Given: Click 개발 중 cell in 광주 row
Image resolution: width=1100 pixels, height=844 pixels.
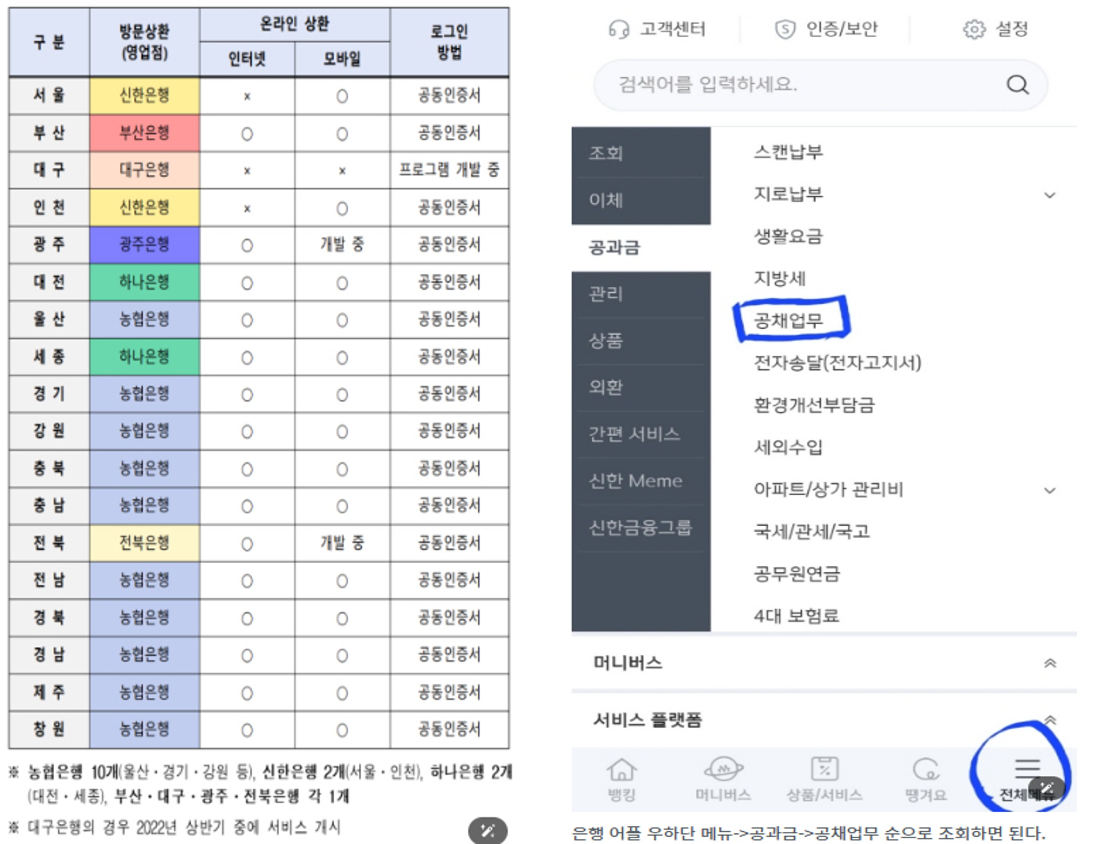Looking at the screenshot, I should click(342, 245).
